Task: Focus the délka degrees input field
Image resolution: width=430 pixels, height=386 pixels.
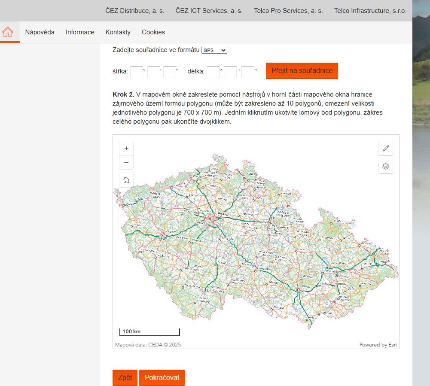Action: tap(213, 72)
